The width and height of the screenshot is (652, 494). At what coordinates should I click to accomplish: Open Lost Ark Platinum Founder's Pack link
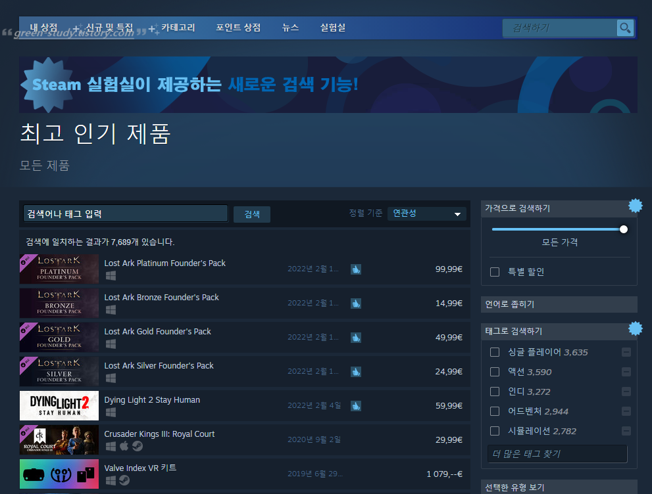tap(164, 263)
